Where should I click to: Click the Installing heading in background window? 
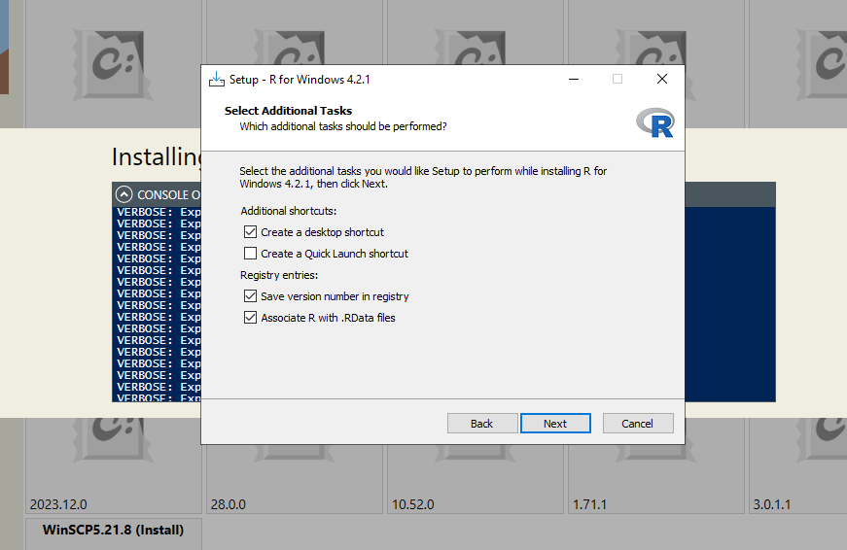[x=157, y=157]
